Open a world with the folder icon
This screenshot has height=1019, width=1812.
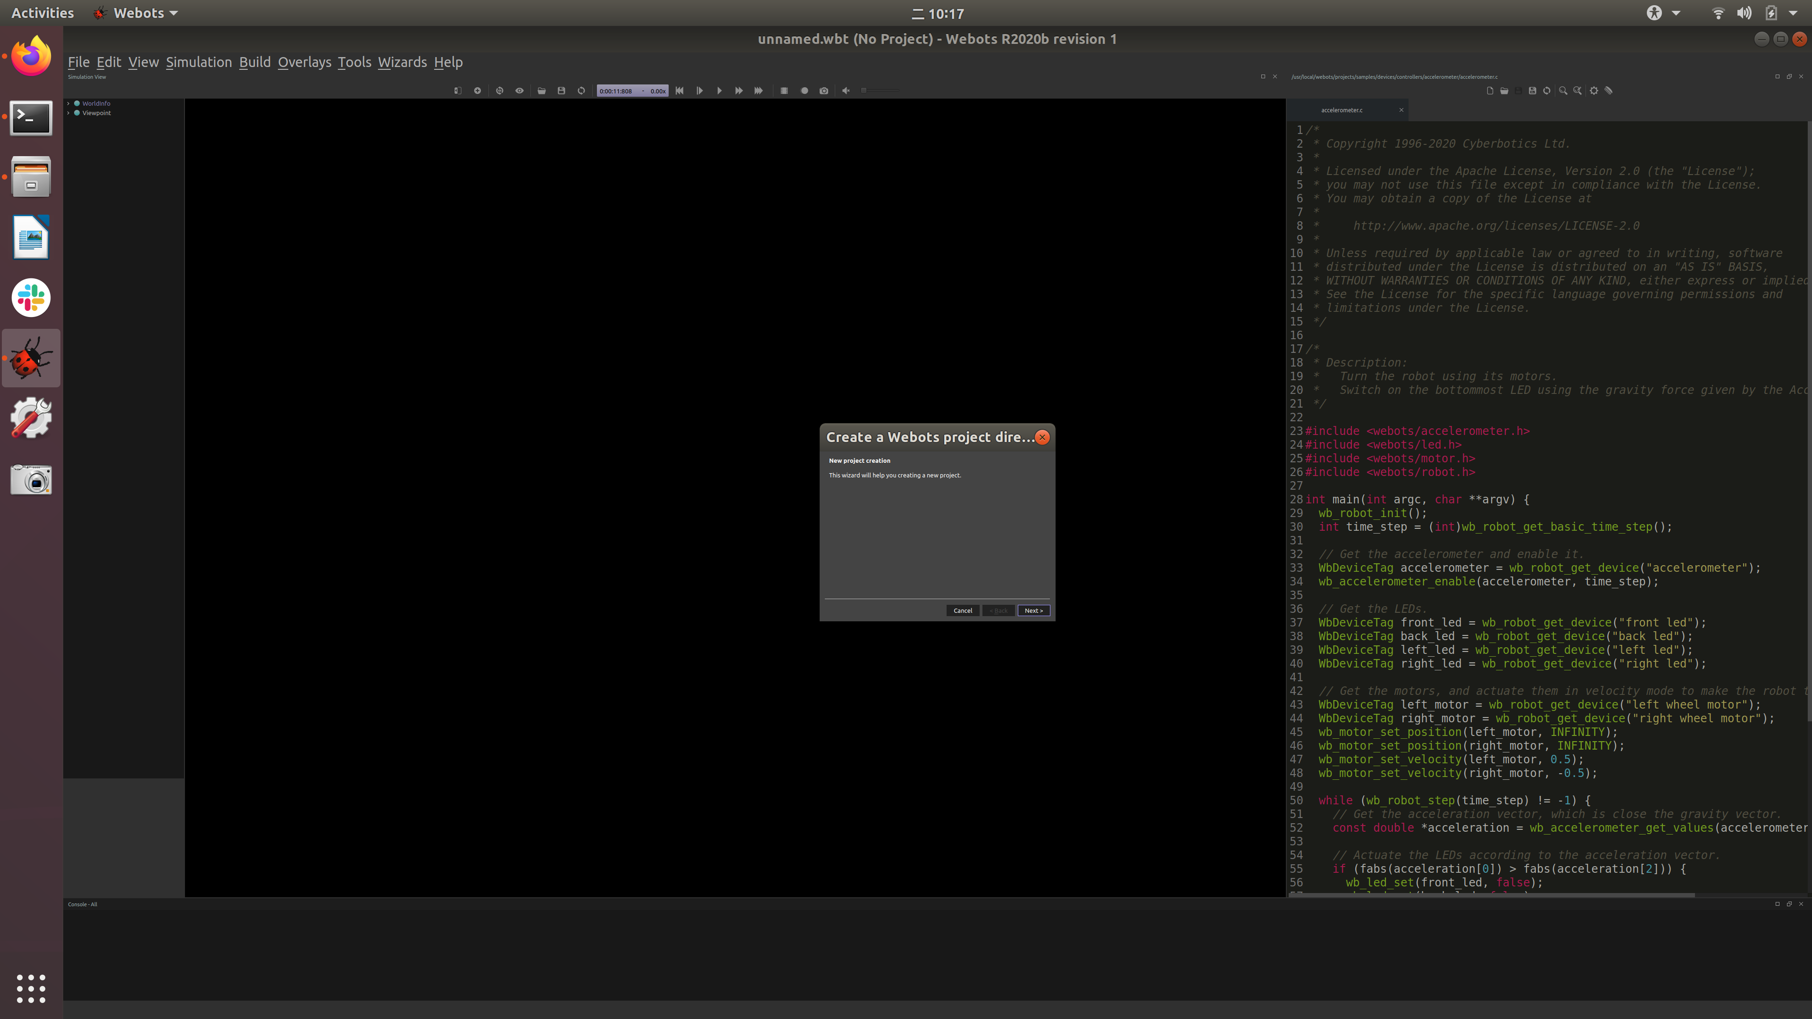pos(542,91)
